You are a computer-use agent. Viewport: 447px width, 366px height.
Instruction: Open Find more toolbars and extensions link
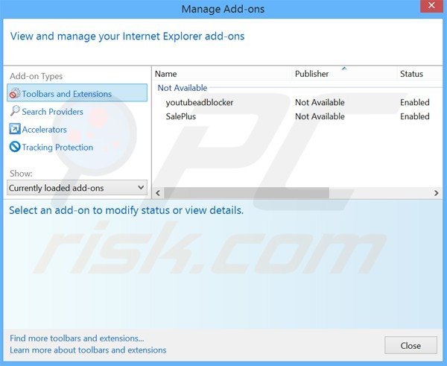pos(77,338)
